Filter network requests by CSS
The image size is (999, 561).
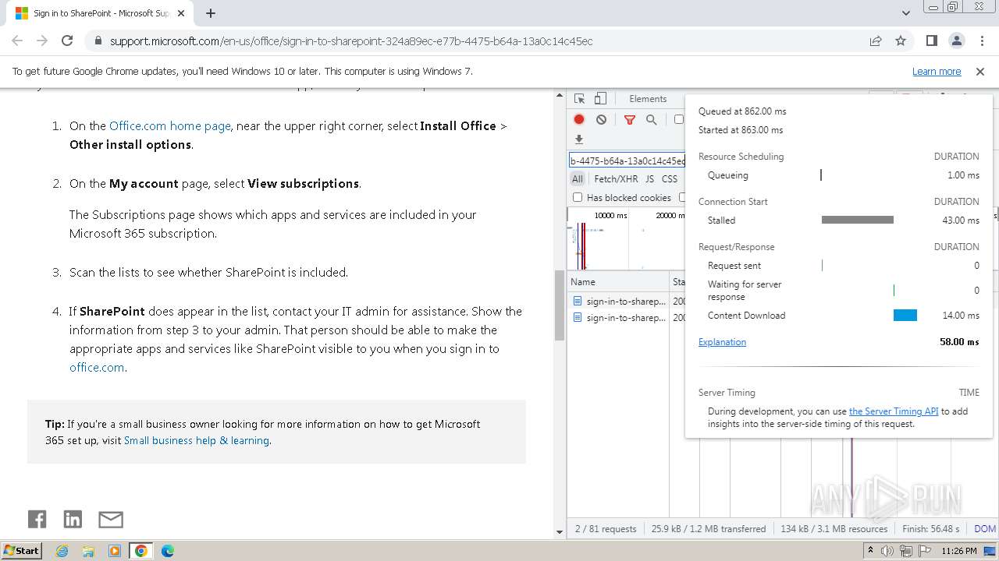(x=670, y=178)
